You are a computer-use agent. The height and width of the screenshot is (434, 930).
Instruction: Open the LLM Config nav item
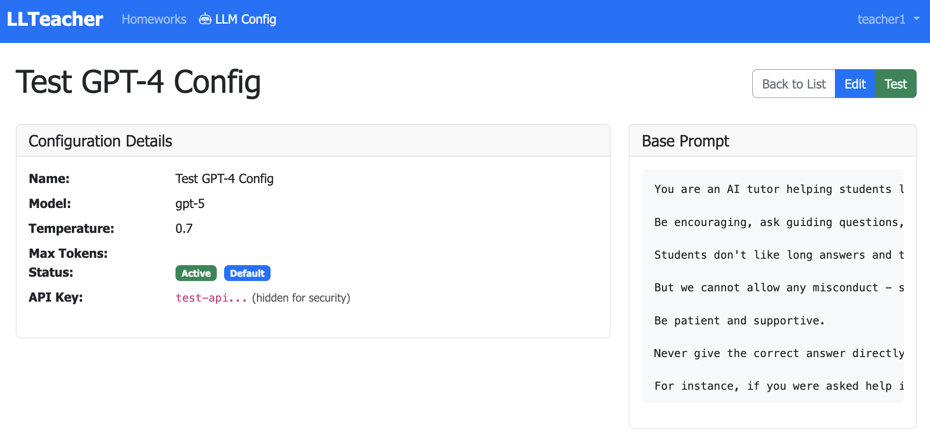(246, 19)
